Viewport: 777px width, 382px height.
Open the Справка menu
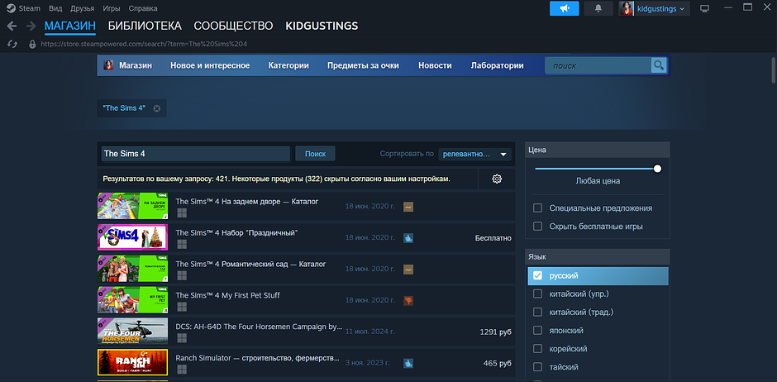click(x=143, y=8)
